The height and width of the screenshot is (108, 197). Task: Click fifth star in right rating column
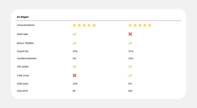(150, 25)
